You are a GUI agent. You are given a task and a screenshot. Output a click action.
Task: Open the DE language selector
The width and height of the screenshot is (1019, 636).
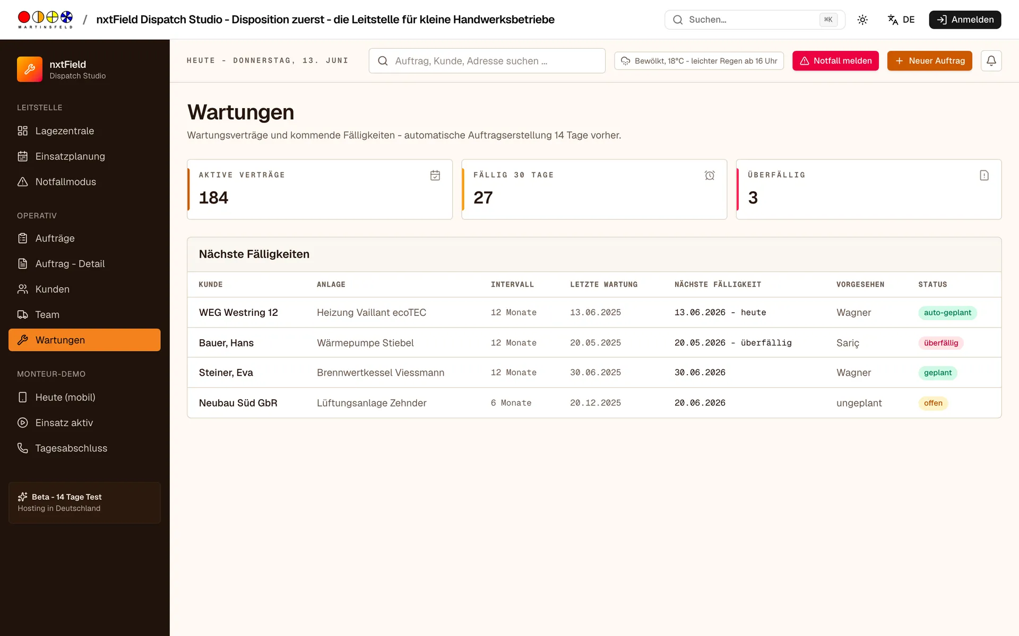[901, 20]
